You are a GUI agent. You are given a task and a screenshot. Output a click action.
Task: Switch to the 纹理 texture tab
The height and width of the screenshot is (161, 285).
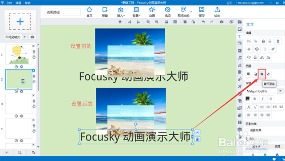277,146
